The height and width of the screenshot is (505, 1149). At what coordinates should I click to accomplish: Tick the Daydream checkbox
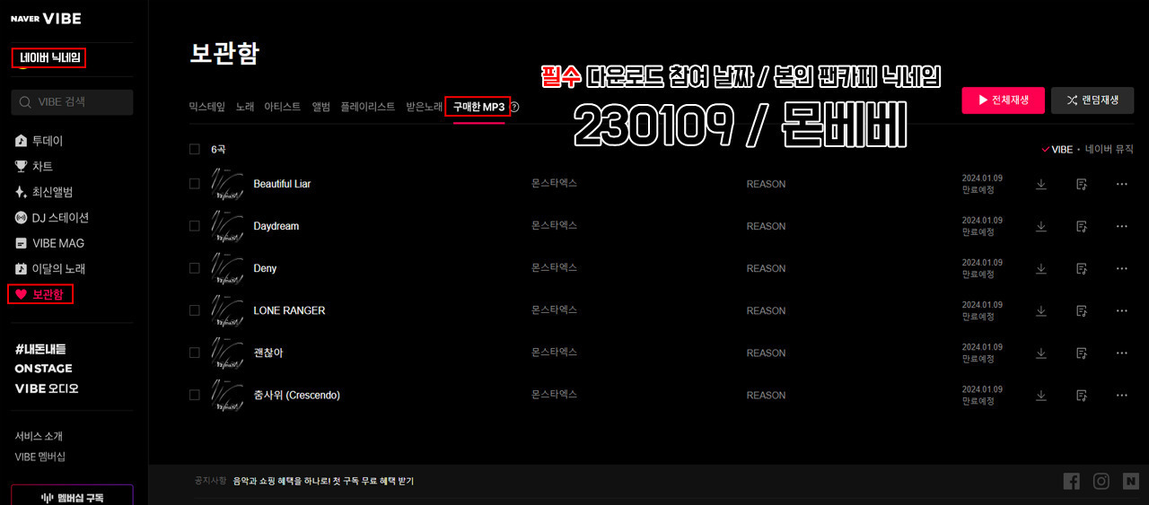point(195,226)
